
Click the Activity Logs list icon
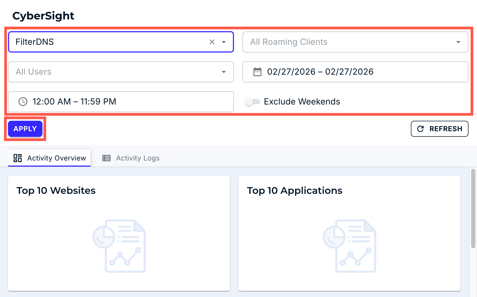point(106,158)
